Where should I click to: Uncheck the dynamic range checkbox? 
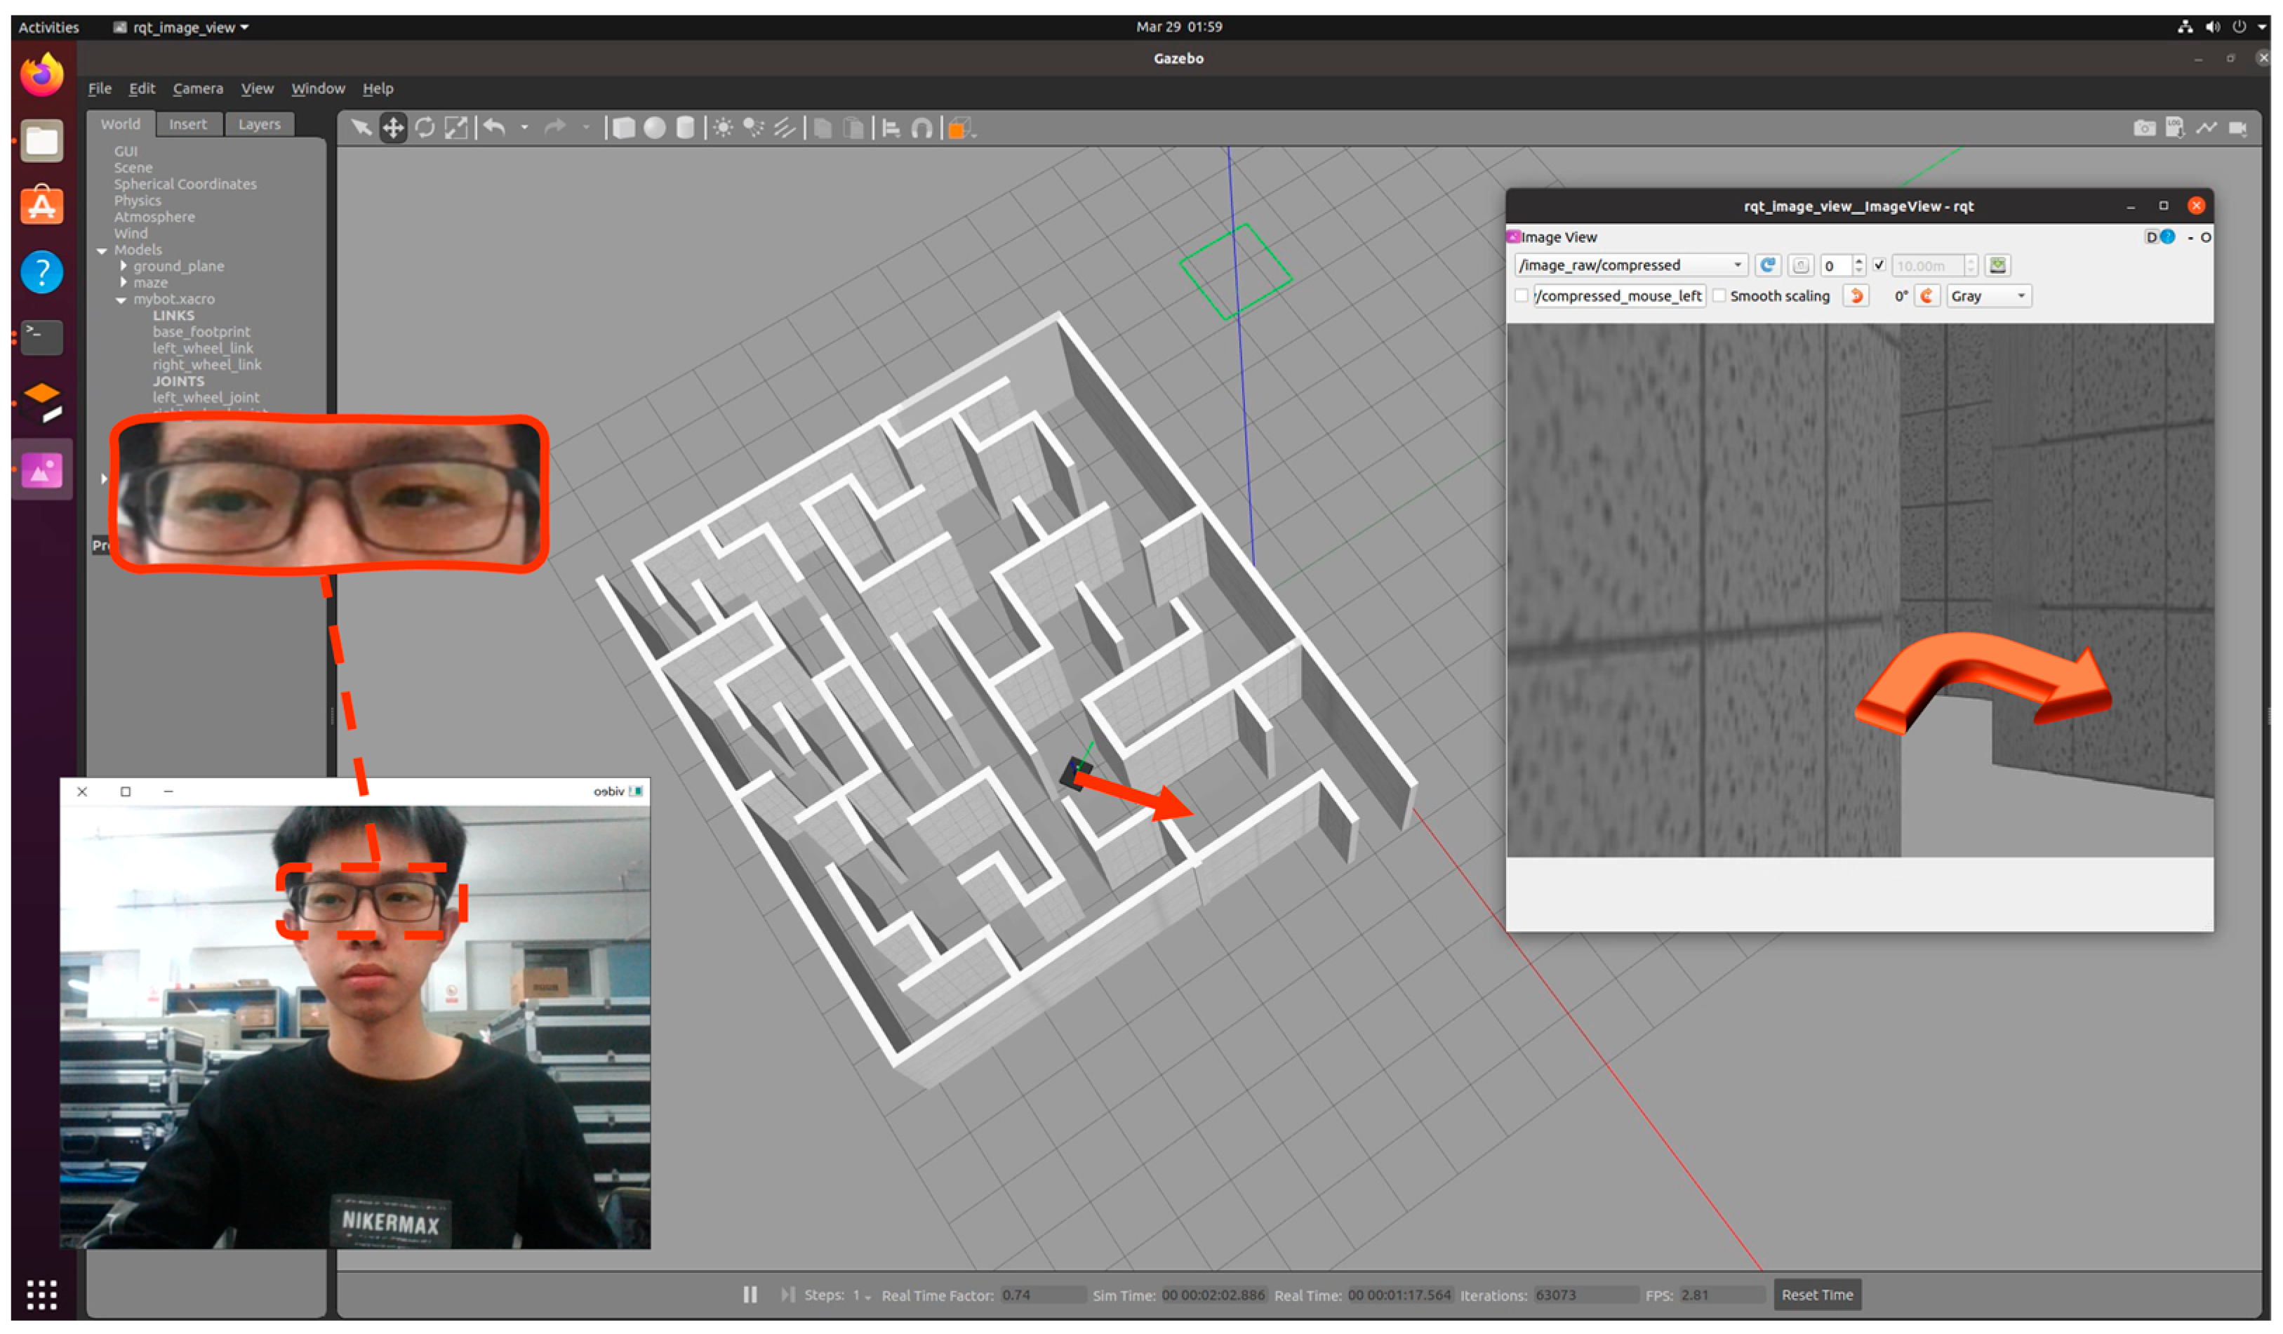click(x=1879, y=265)
